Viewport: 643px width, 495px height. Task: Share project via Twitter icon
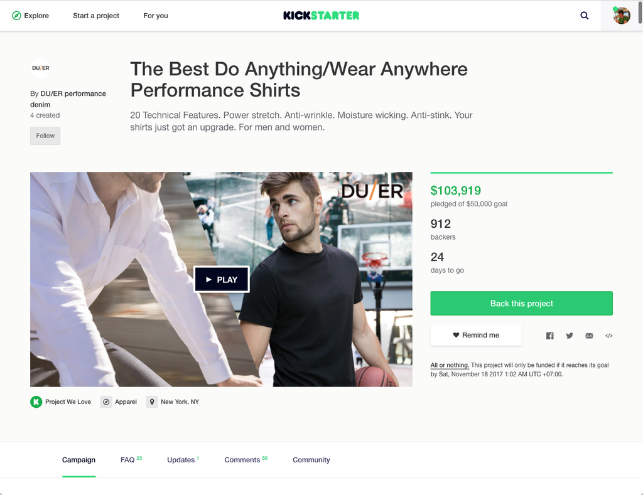click(570, 336)
